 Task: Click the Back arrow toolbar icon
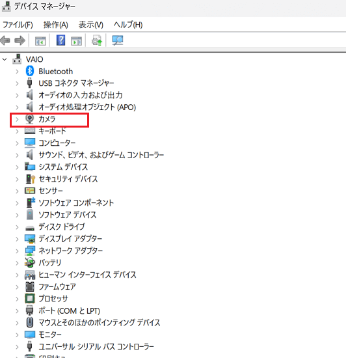pyautogui.click(x=5, y=40)
